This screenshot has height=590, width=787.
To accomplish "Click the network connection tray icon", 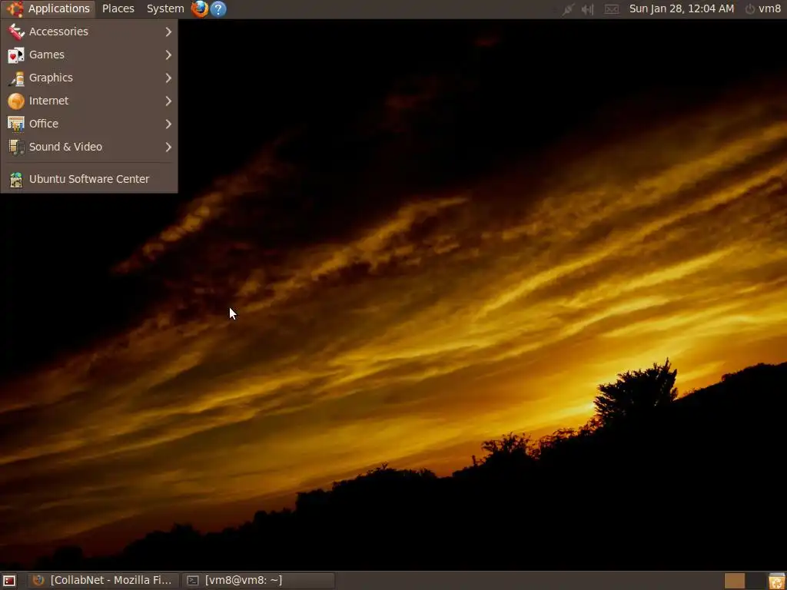I will [x=568, y=9].
